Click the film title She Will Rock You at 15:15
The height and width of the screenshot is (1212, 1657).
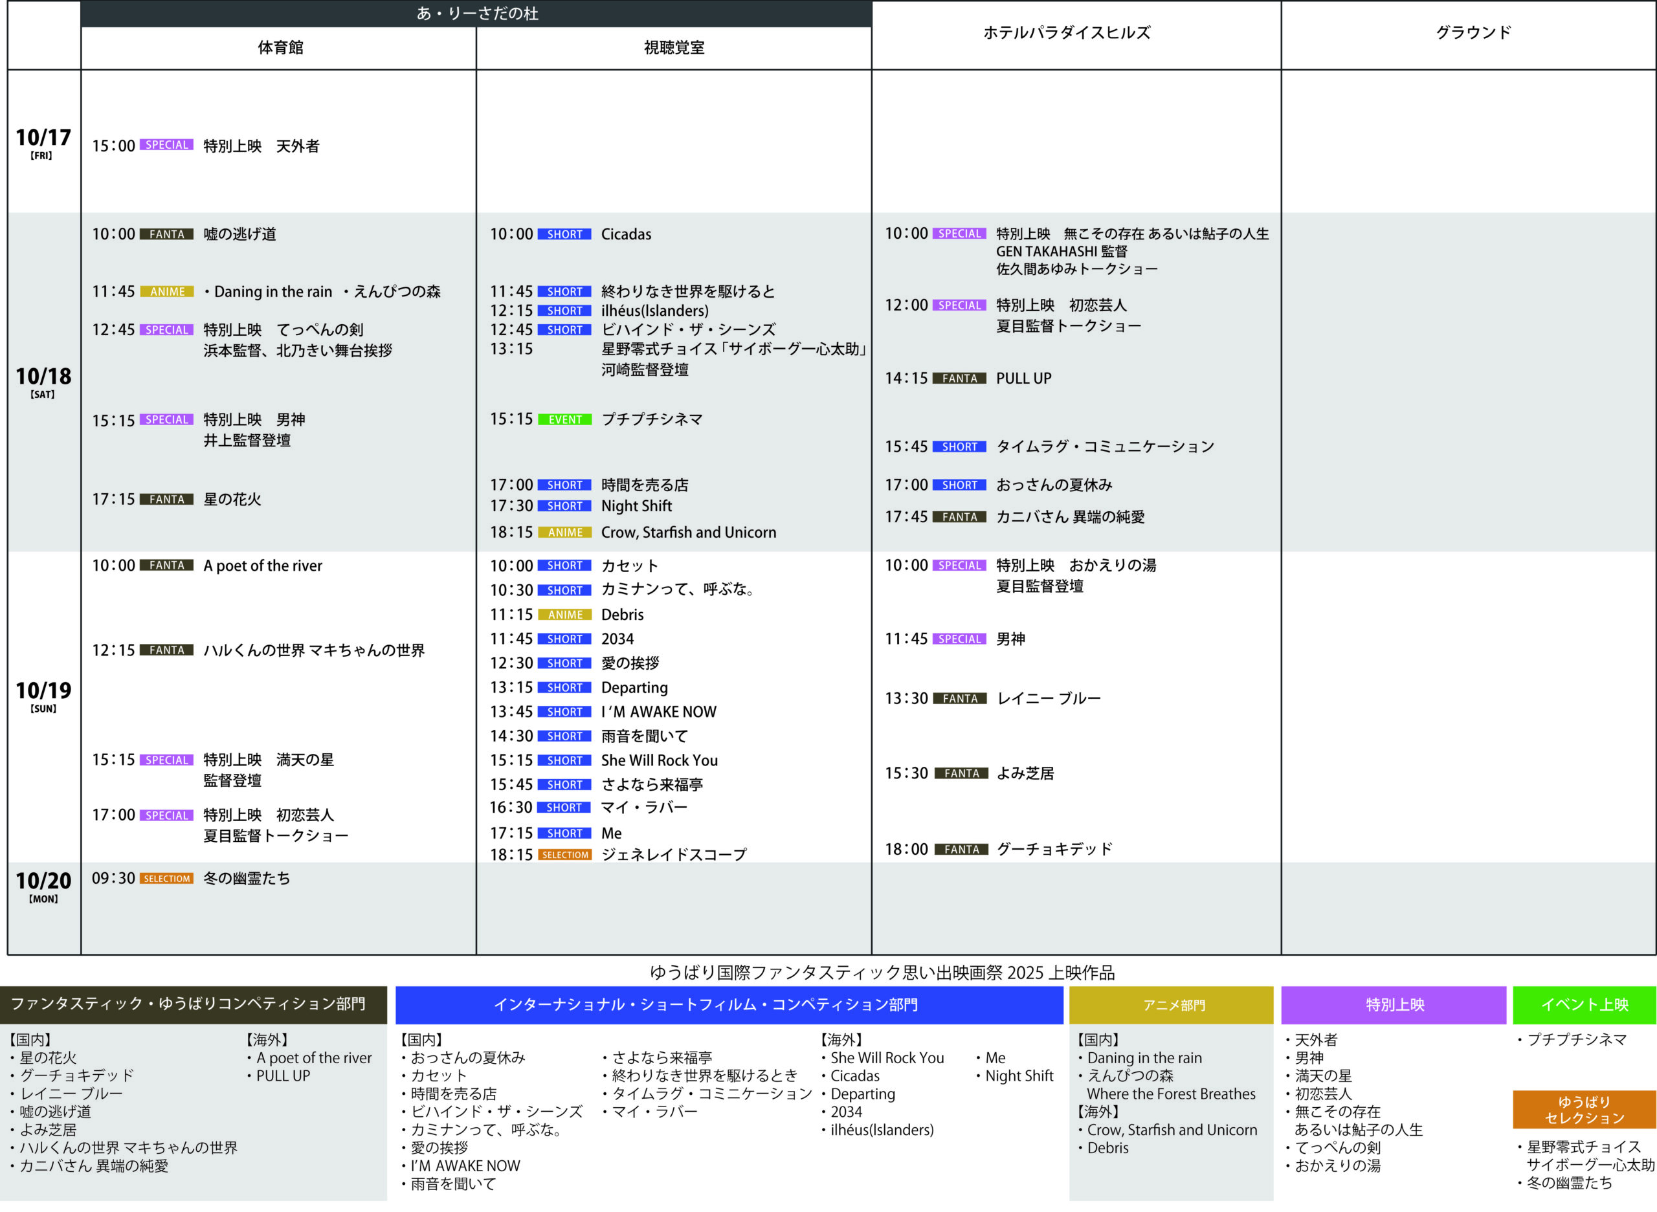click(659, 761)
